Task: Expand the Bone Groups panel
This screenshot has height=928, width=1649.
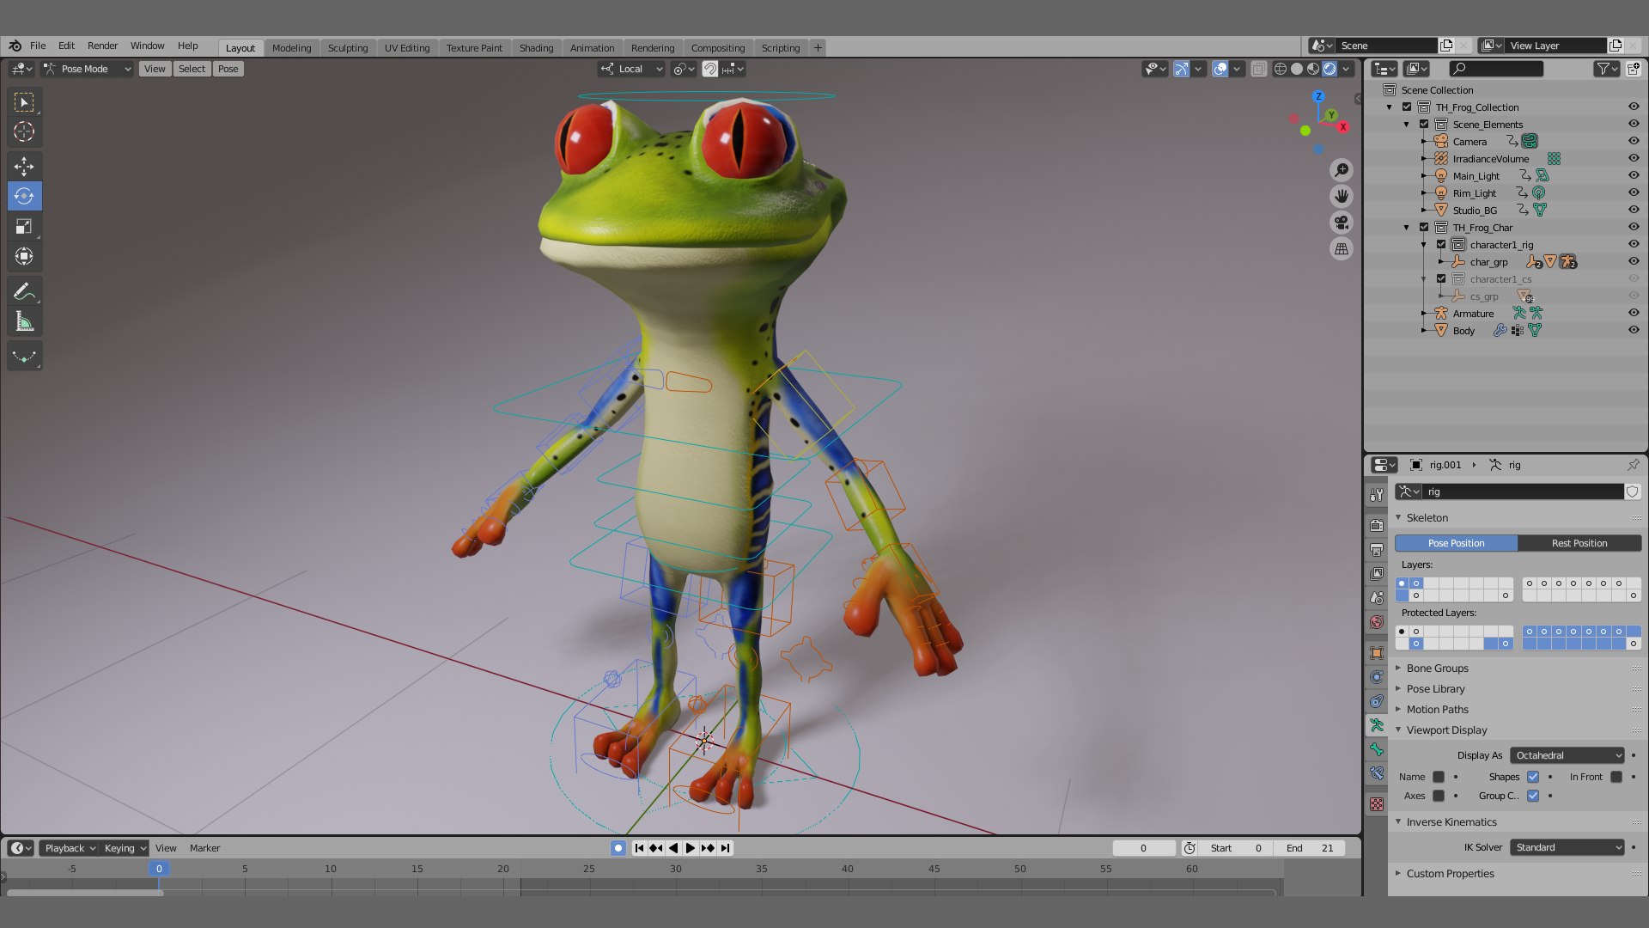Action: 1436,669
